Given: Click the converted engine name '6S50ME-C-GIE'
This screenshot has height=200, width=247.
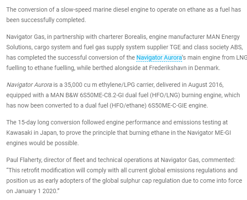Looking at the screenshot, I should (x=167, y=105).
